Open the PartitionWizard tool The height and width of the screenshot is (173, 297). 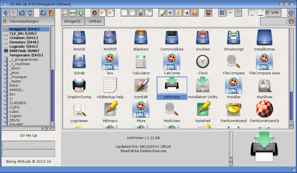[233, 109]
